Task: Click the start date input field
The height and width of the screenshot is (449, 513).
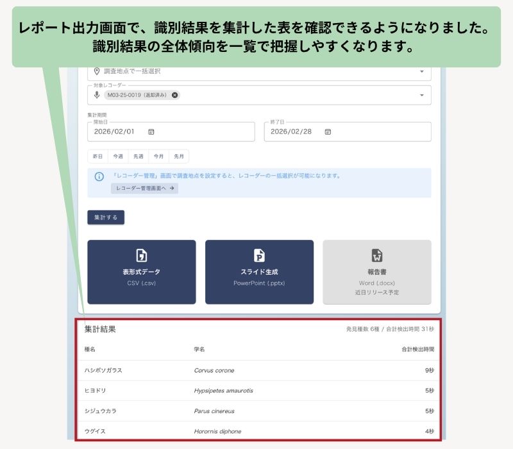Action: [171, 131]
